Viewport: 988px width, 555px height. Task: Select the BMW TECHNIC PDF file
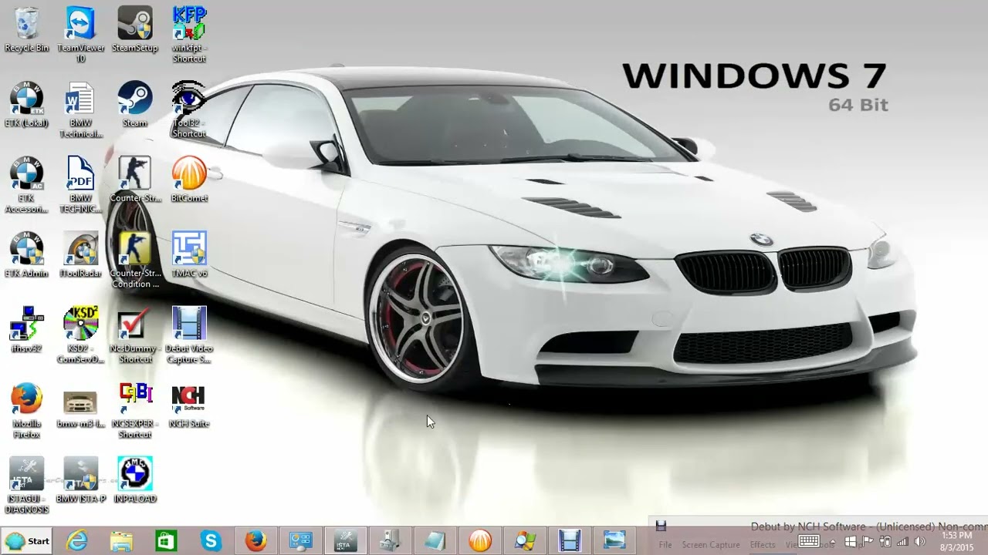80,185
